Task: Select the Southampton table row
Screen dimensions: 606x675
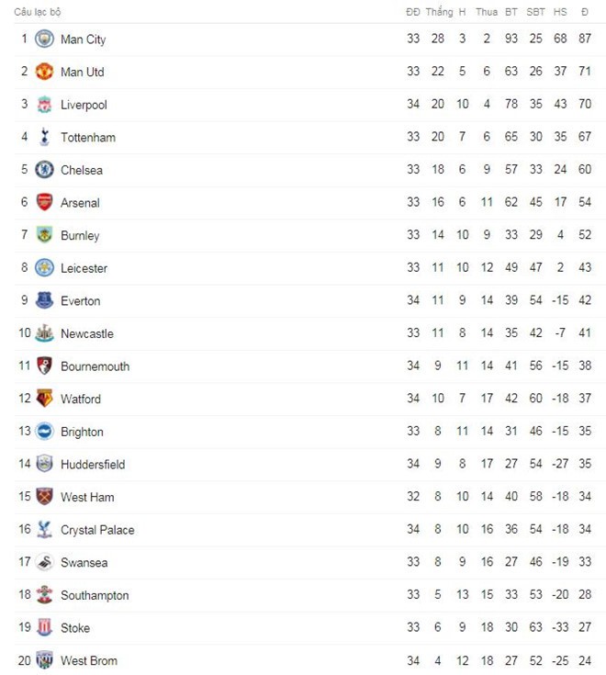Action: click(310, 595)
